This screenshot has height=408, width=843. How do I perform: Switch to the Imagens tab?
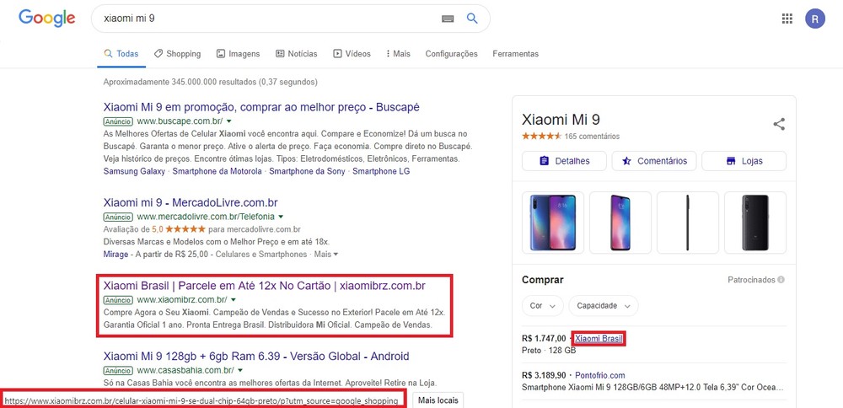(x=239, y=54)
